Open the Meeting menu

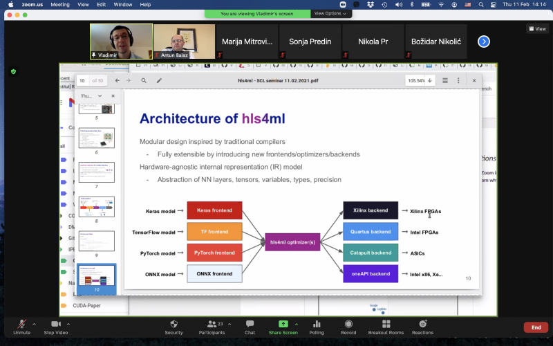[60, 5]
